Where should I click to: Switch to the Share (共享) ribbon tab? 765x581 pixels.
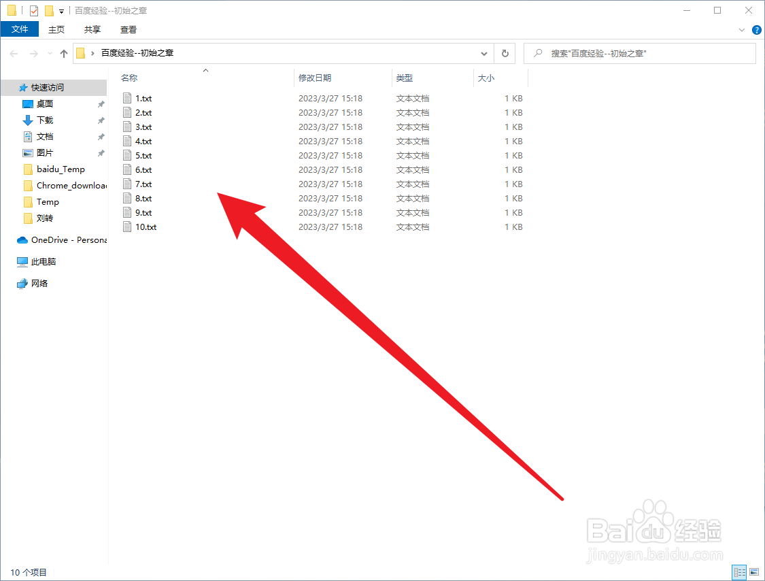[92, 29]
